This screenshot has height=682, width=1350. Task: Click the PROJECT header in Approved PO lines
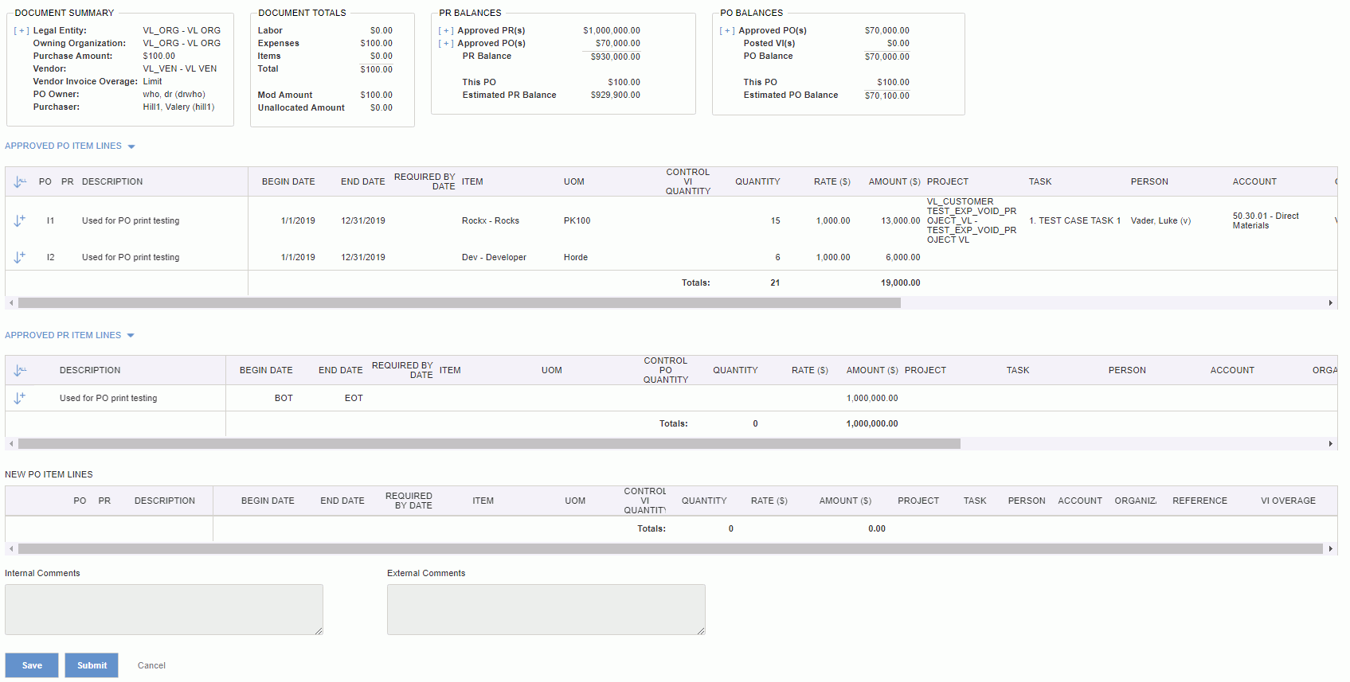pyautogui.click(x=948, y=182)
